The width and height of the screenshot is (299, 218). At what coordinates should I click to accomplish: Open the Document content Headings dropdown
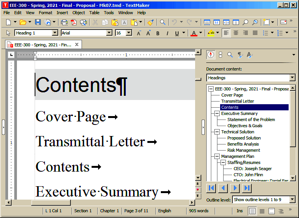[x=292, y=78]
